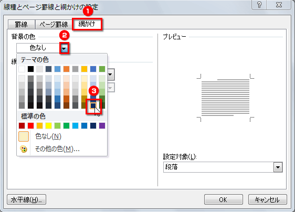Viewport: 295px width, 212px height.
Task: Pick light blue in the theme colors top row
Action: [57, 69]
